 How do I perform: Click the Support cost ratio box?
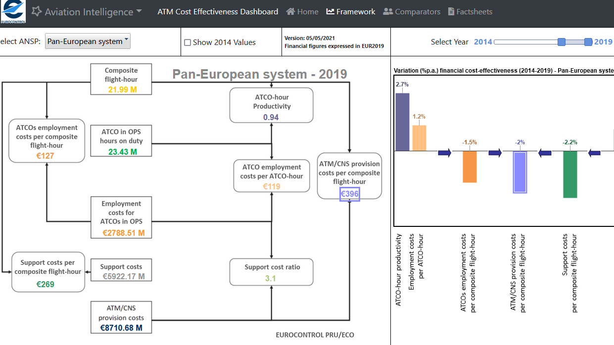(271, 271)
